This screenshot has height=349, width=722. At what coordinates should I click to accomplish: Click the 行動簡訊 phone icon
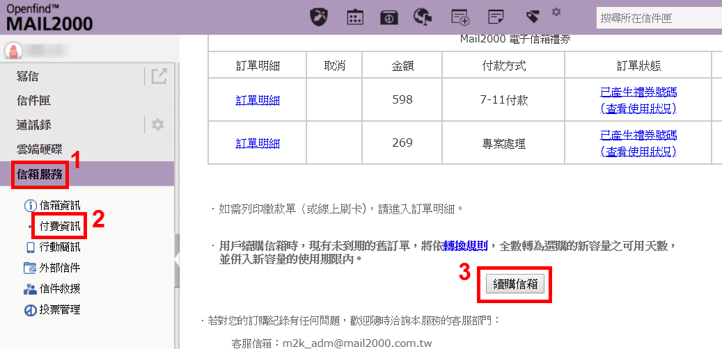31,247
